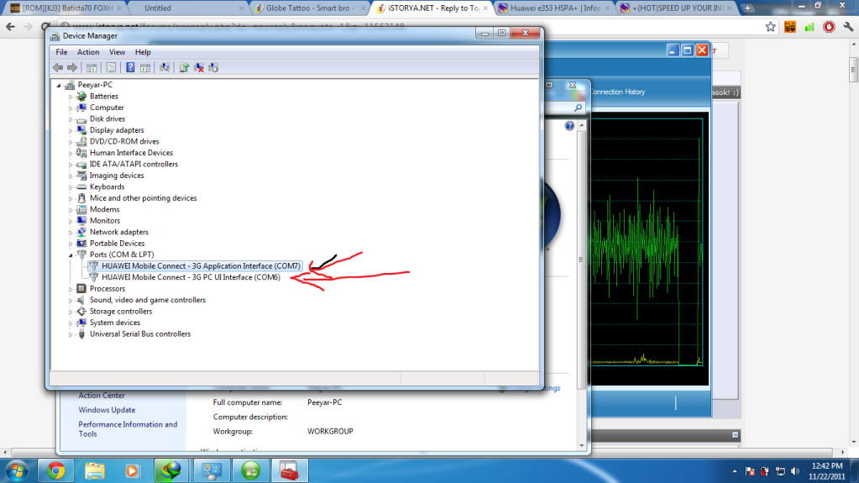Viewport: 859px width, 483px height.
Task: Click Chrome's wrench settings icon
Action: 847,26
